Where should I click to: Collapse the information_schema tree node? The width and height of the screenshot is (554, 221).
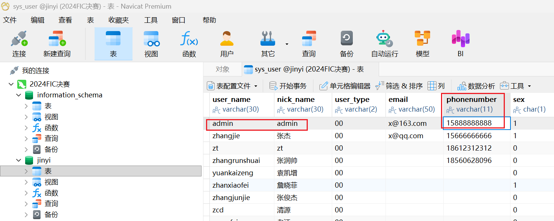[x=19, y=95]
